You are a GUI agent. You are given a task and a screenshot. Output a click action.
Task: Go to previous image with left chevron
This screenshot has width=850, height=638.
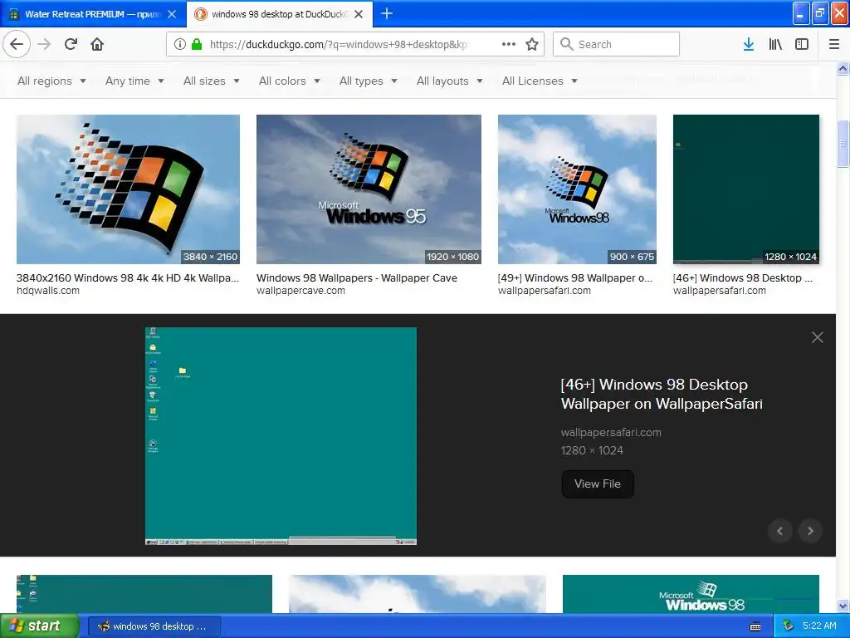point(780,531)
